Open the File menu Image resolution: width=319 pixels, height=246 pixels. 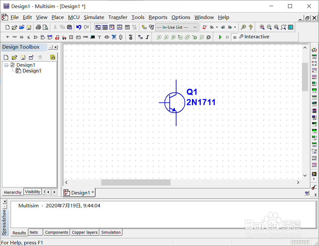pyautogui.click(x=15, y=17)
